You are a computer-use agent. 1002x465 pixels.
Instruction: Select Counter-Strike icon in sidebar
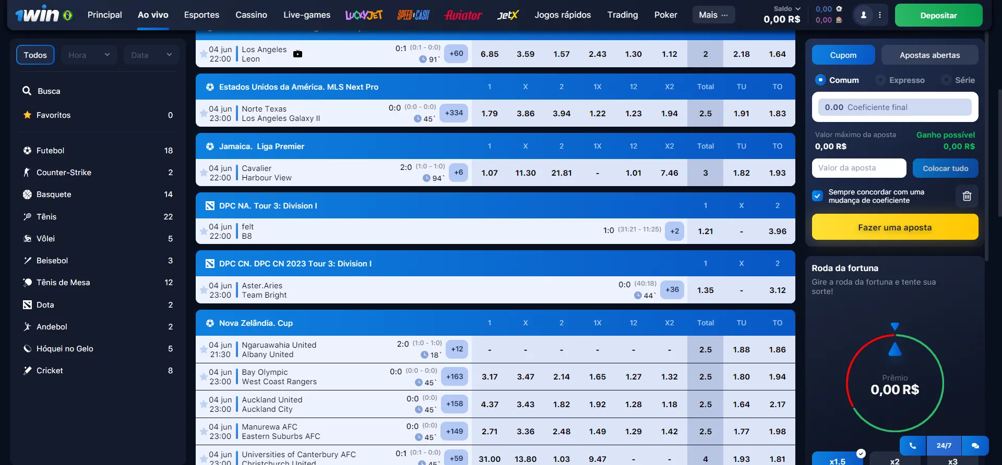tap(27, 172)
